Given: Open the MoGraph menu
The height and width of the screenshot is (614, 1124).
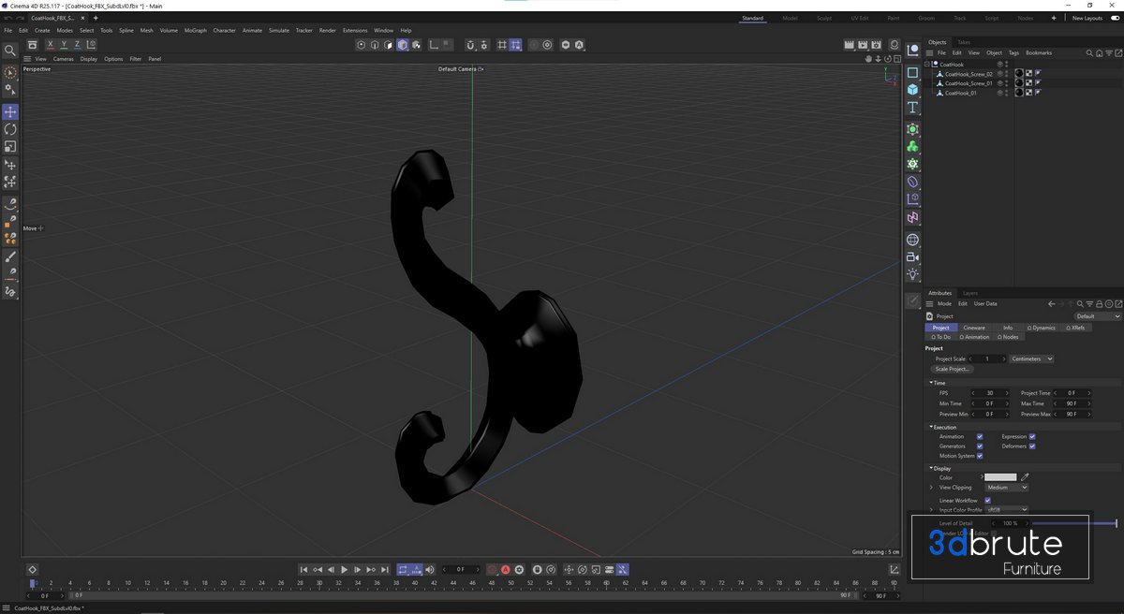Looking at the screenshot, I should (195, 30).
